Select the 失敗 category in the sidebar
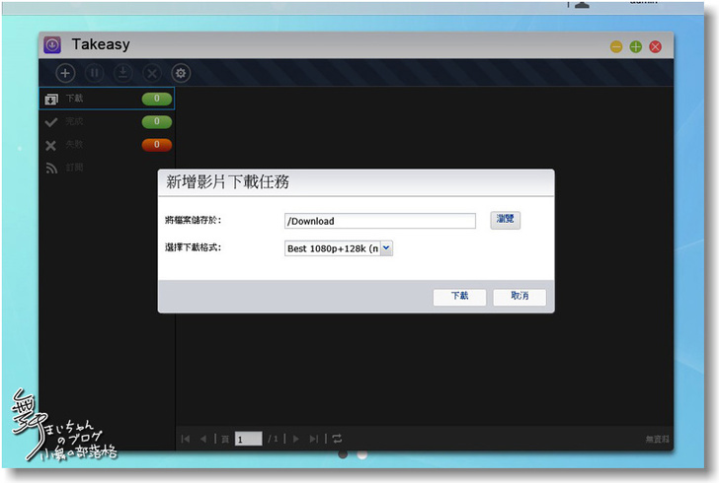This screenshot has width=719, height=483. [107, 145]
